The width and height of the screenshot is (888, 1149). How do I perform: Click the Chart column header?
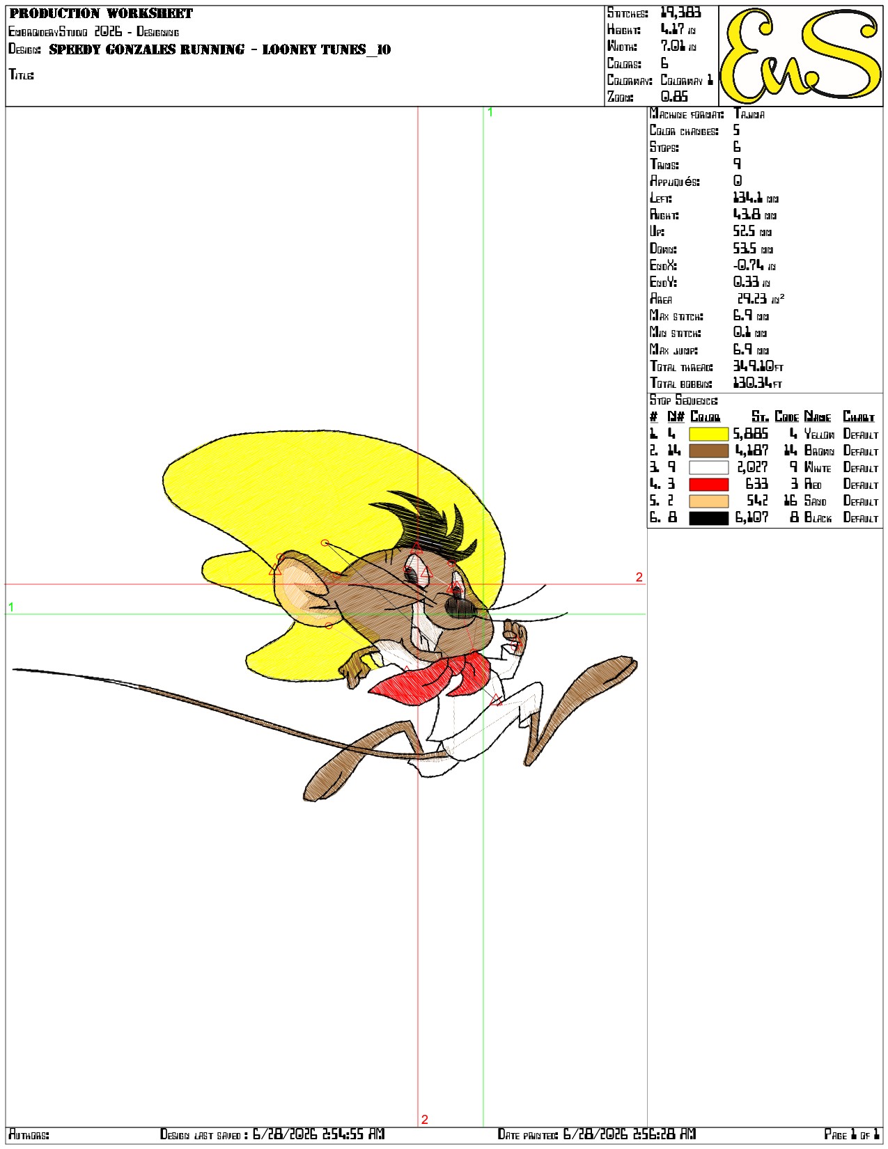[x=859, y=417]
